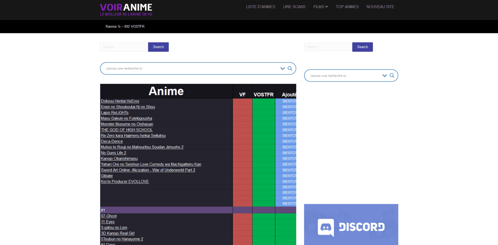This screenshot has width=498, height=245.
Task: Open the LISTE D'ANIMES menu item
Action: pyautogui.click(x=260, y=6)
